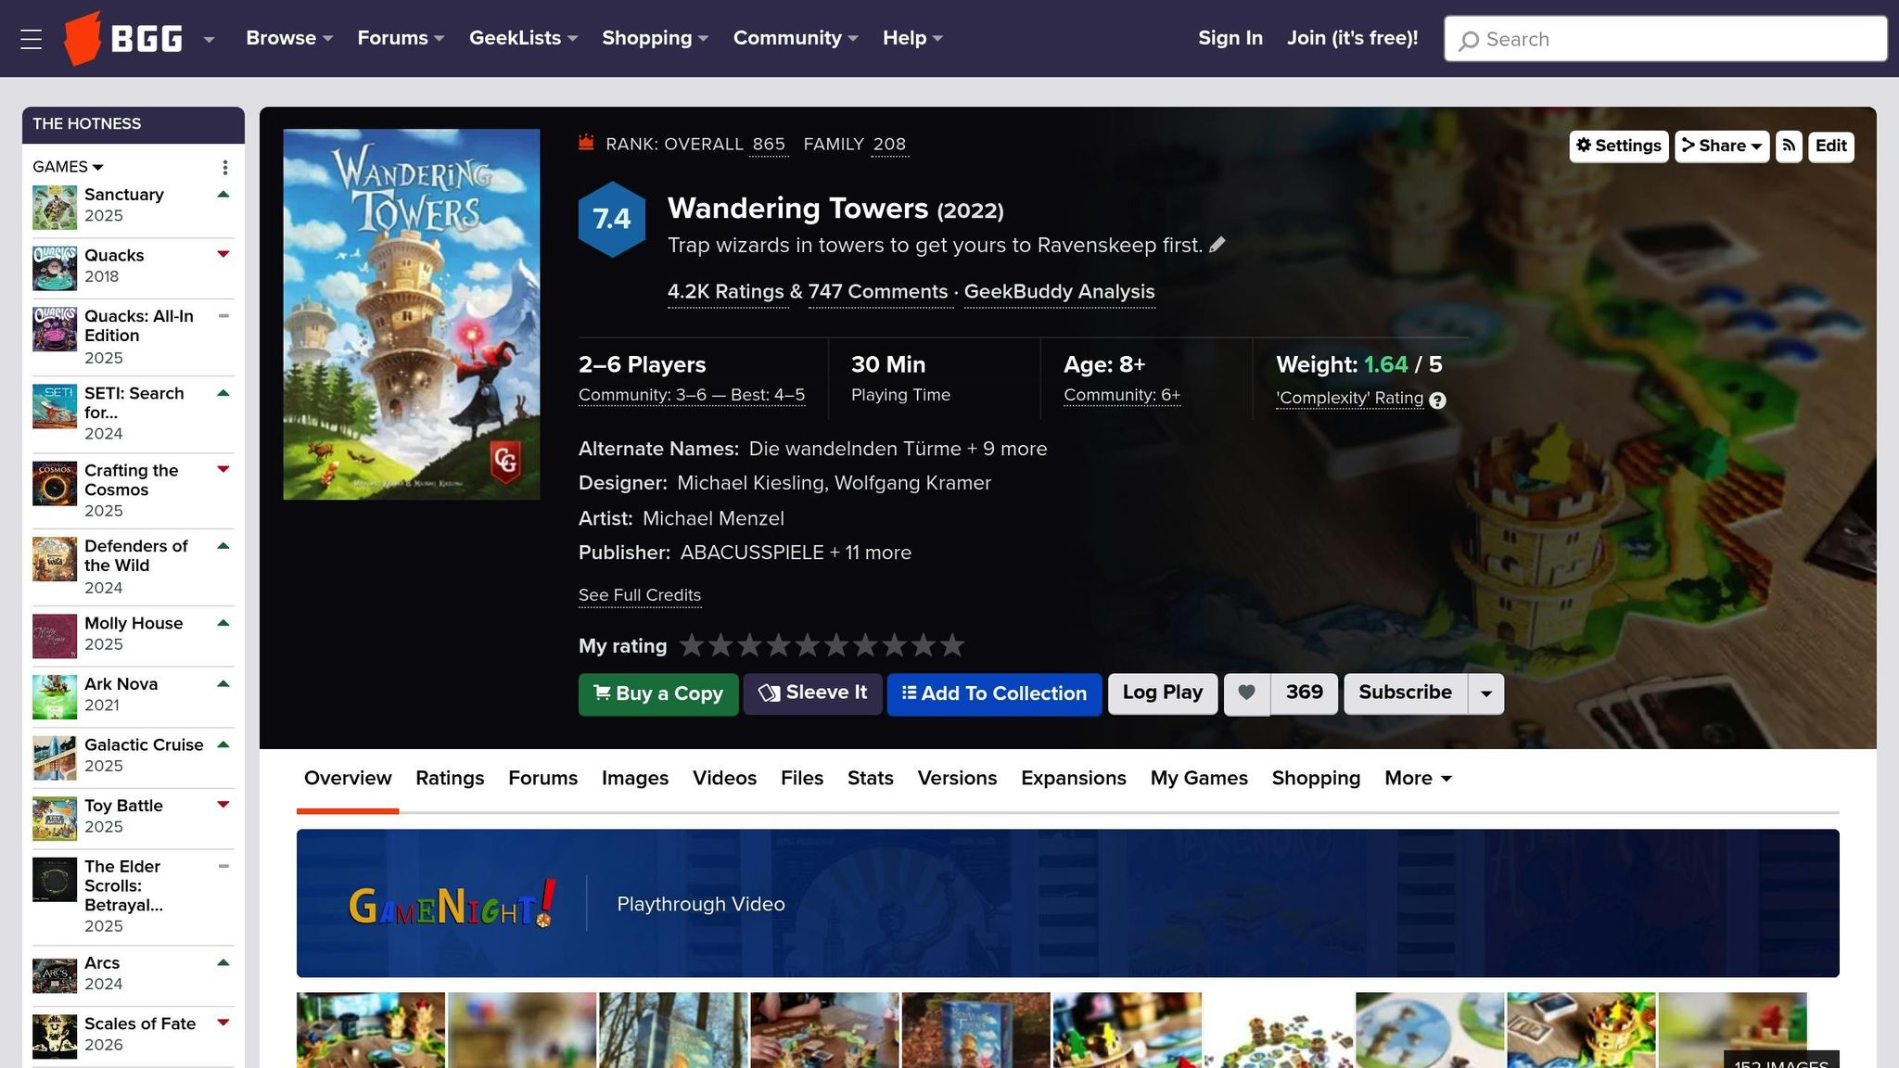Viewport: 1899px width, 1068px height.
Task: Open the hamburger menu icon
Action: pyautogui.click(x=31, y=39)
